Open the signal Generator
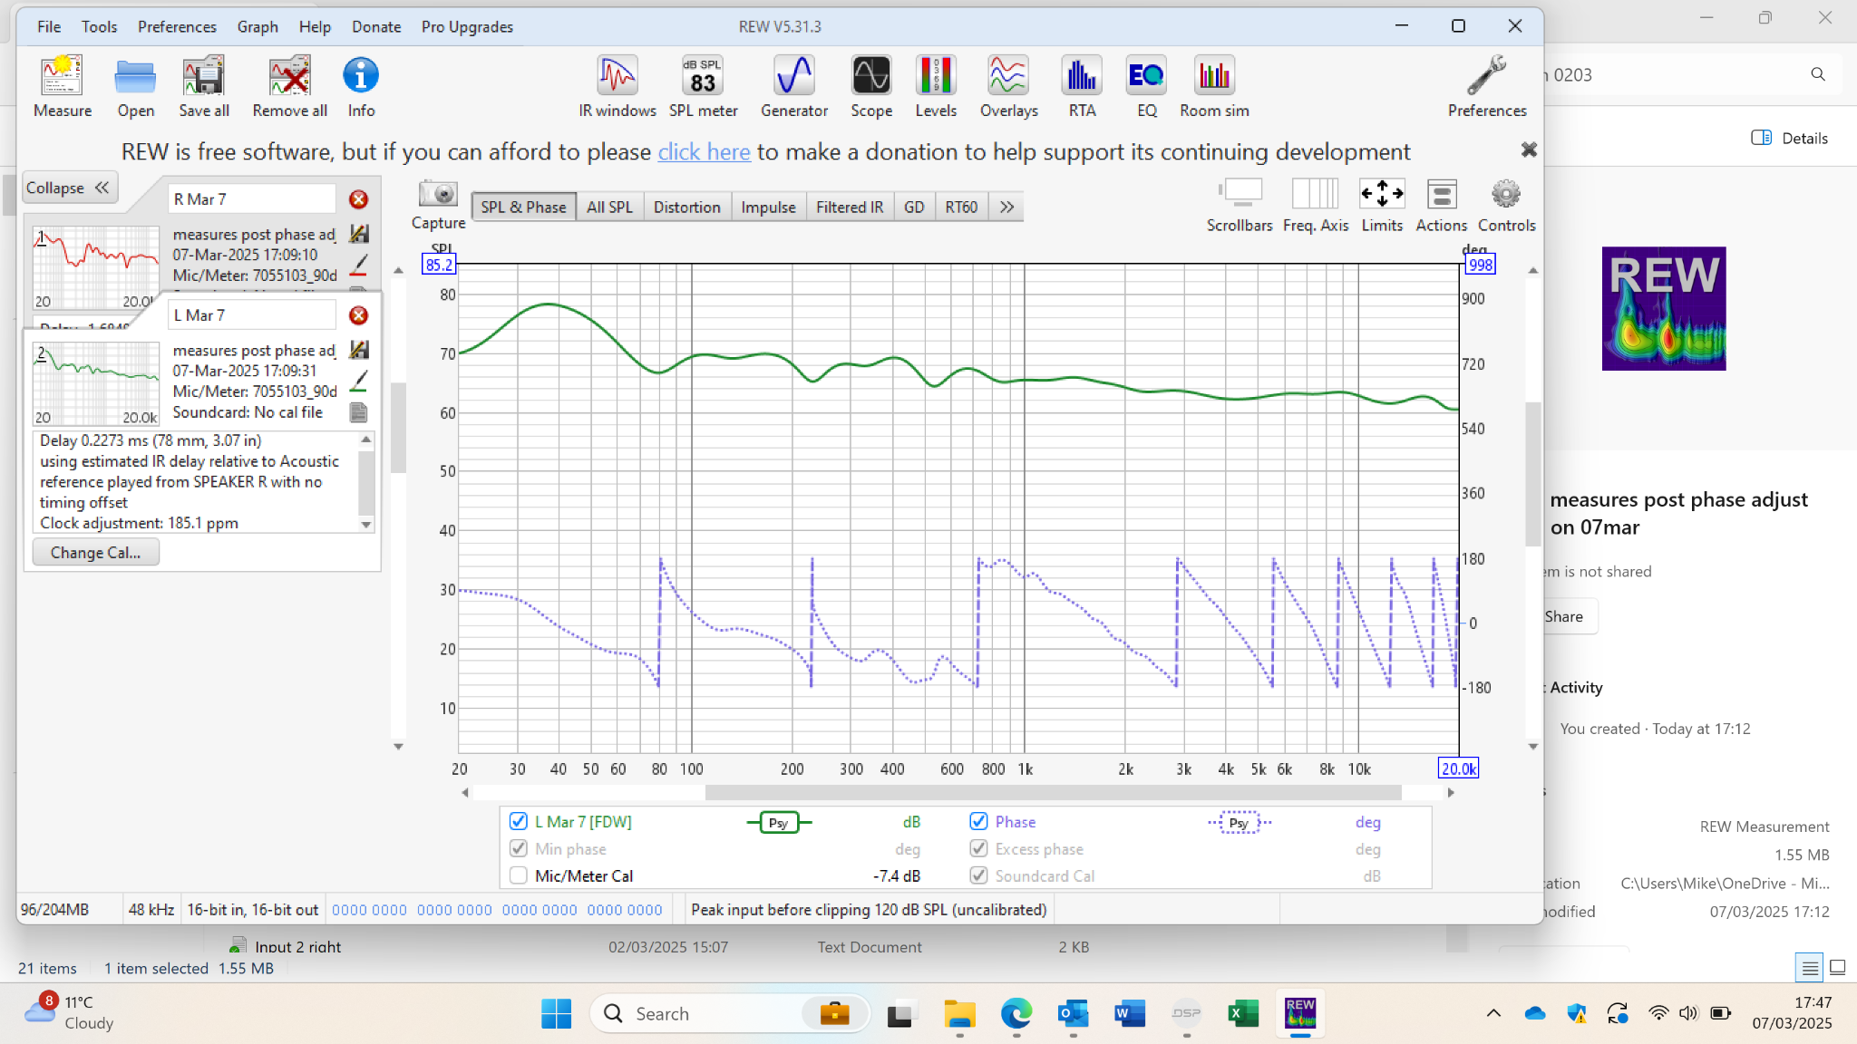The height and width of the screenshot is (1044, 1857). [794, 86]
